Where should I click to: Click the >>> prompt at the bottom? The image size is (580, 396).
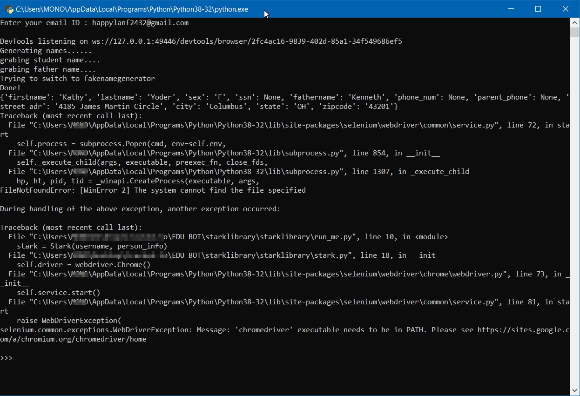[7, 358]
